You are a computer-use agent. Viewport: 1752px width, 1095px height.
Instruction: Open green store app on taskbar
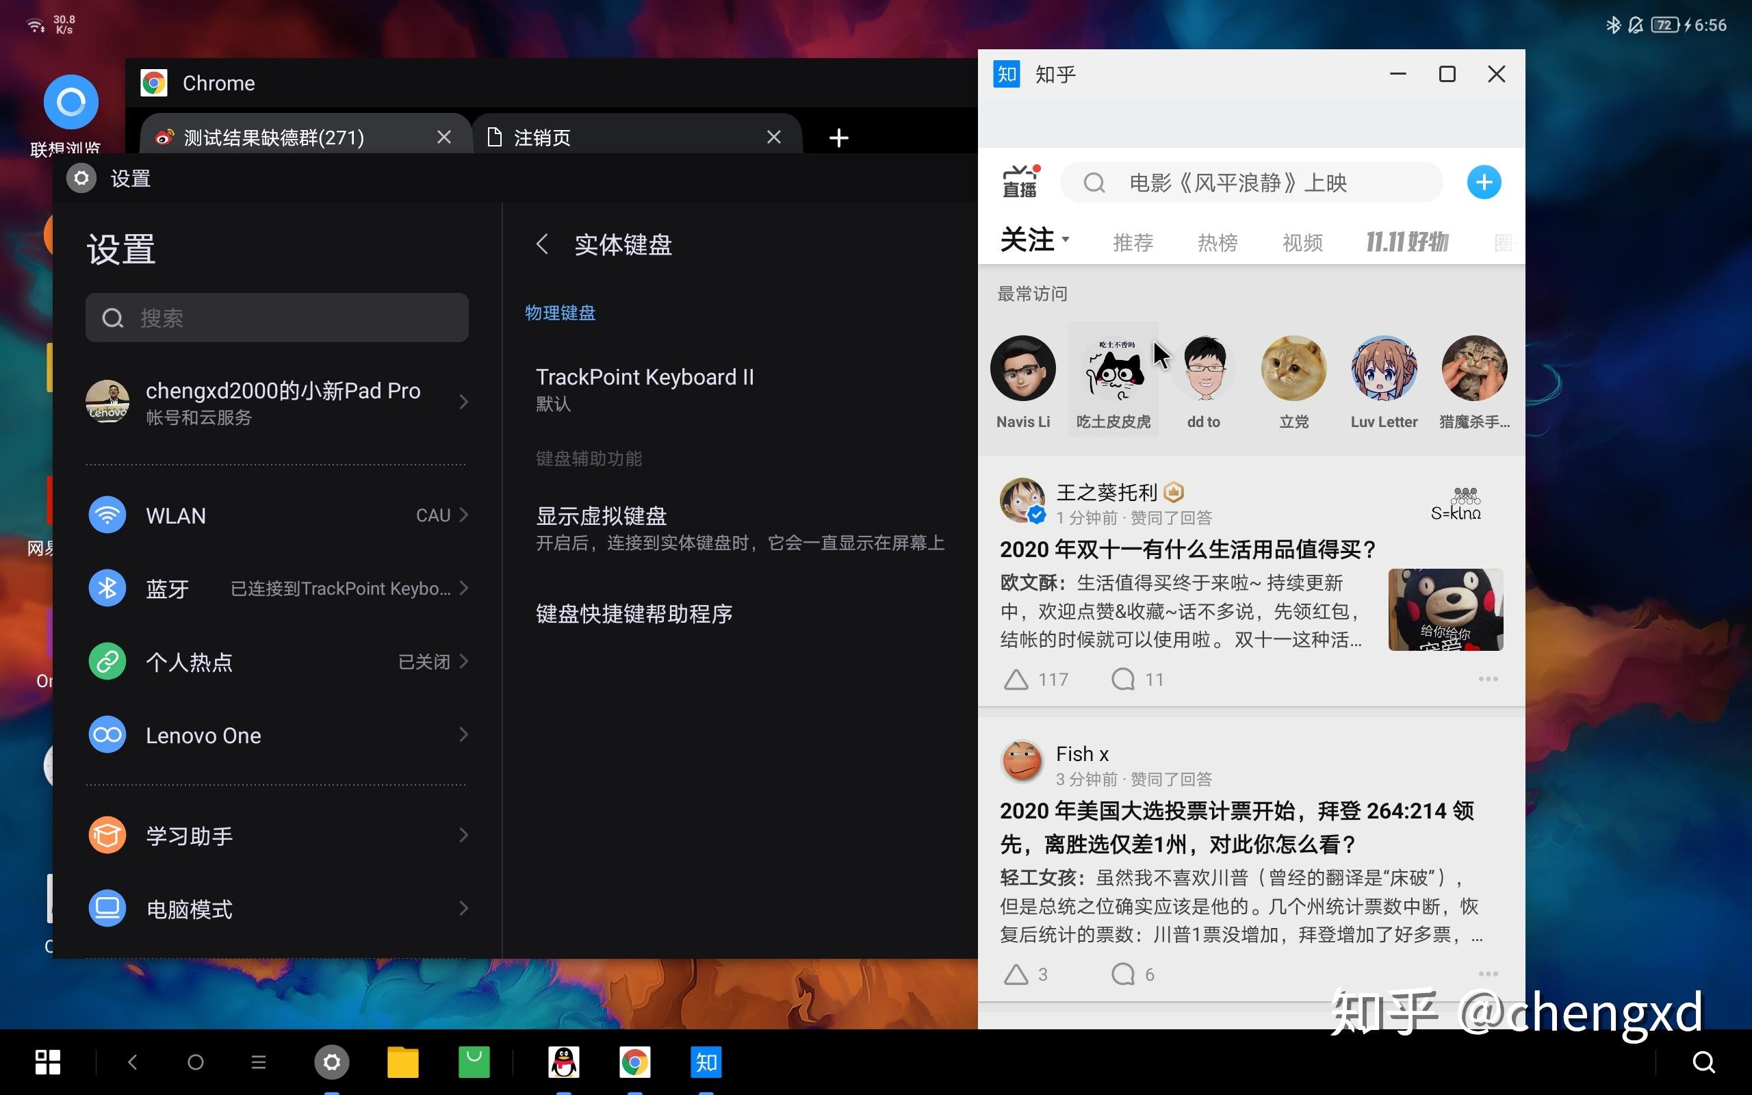pyautogui.click(x=474, y=1062)
